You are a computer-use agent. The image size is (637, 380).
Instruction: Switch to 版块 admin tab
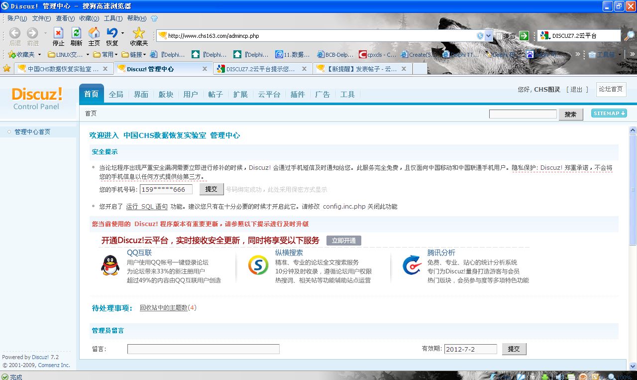[166, 94]
